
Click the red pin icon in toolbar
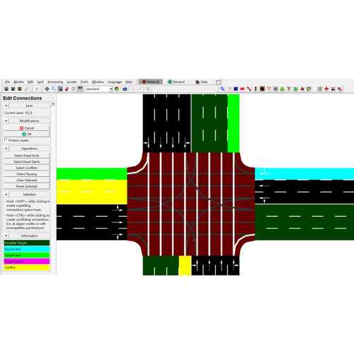tap(67, 88)
